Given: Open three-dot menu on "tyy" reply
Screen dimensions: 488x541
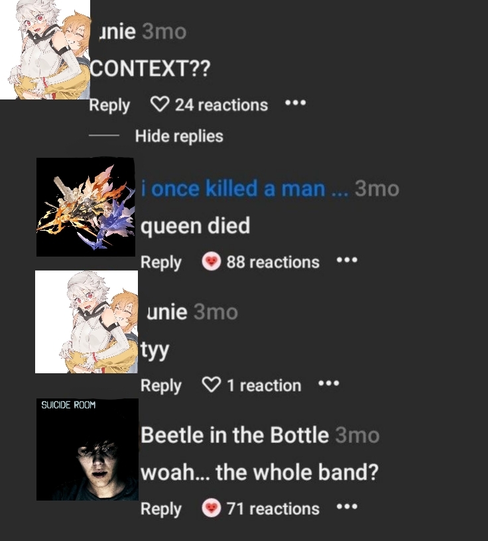Looking at the screenshot, I should (328, 385).
